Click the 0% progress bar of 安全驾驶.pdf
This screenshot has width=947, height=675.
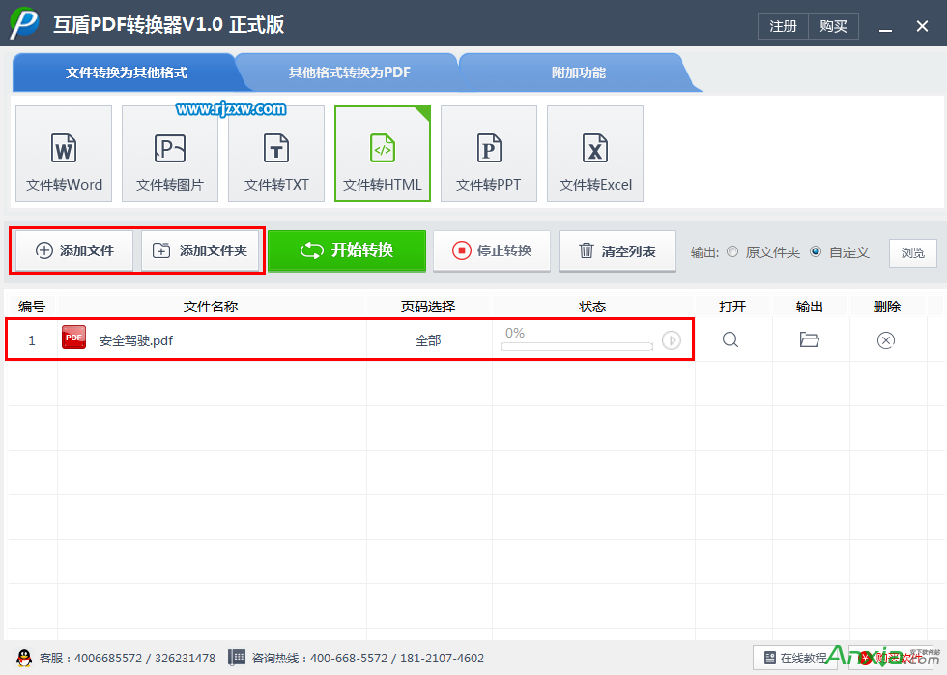click(x=577, y=346)
